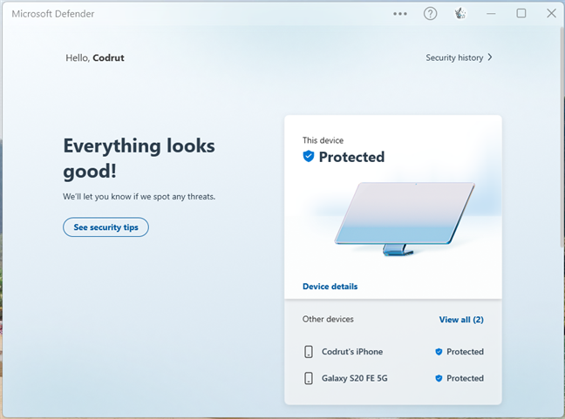The width and height of the screenshot is (565, 419).
Task: Click See security tips button
Action: point(106,227)
